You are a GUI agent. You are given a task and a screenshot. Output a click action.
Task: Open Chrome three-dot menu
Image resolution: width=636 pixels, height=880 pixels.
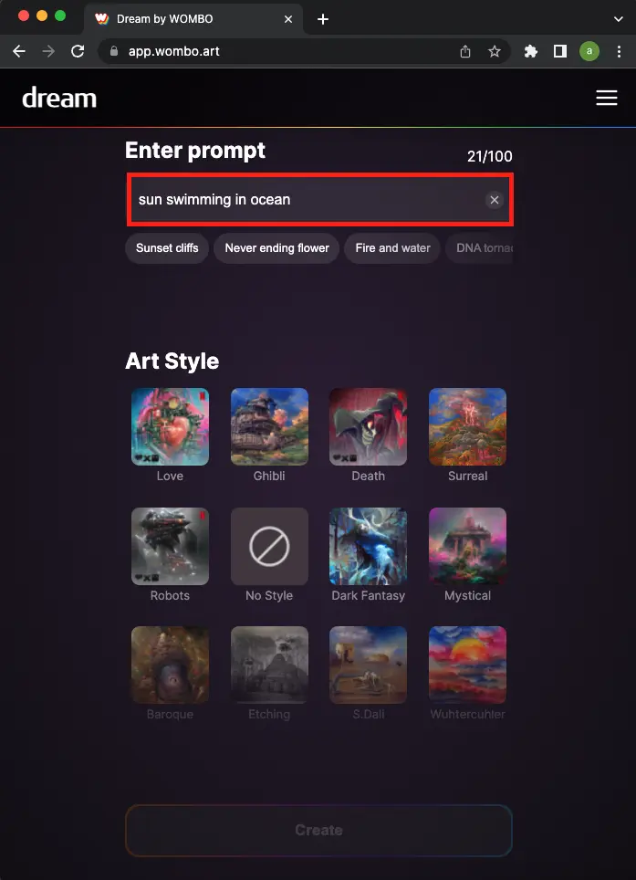619,52
